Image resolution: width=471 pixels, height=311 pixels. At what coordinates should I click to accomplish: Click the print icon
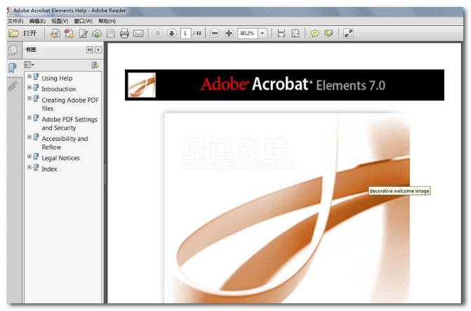(124, 34)
